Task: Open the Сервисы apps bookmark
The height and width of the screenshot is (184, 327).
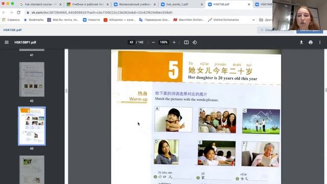Action: [11, 20]
